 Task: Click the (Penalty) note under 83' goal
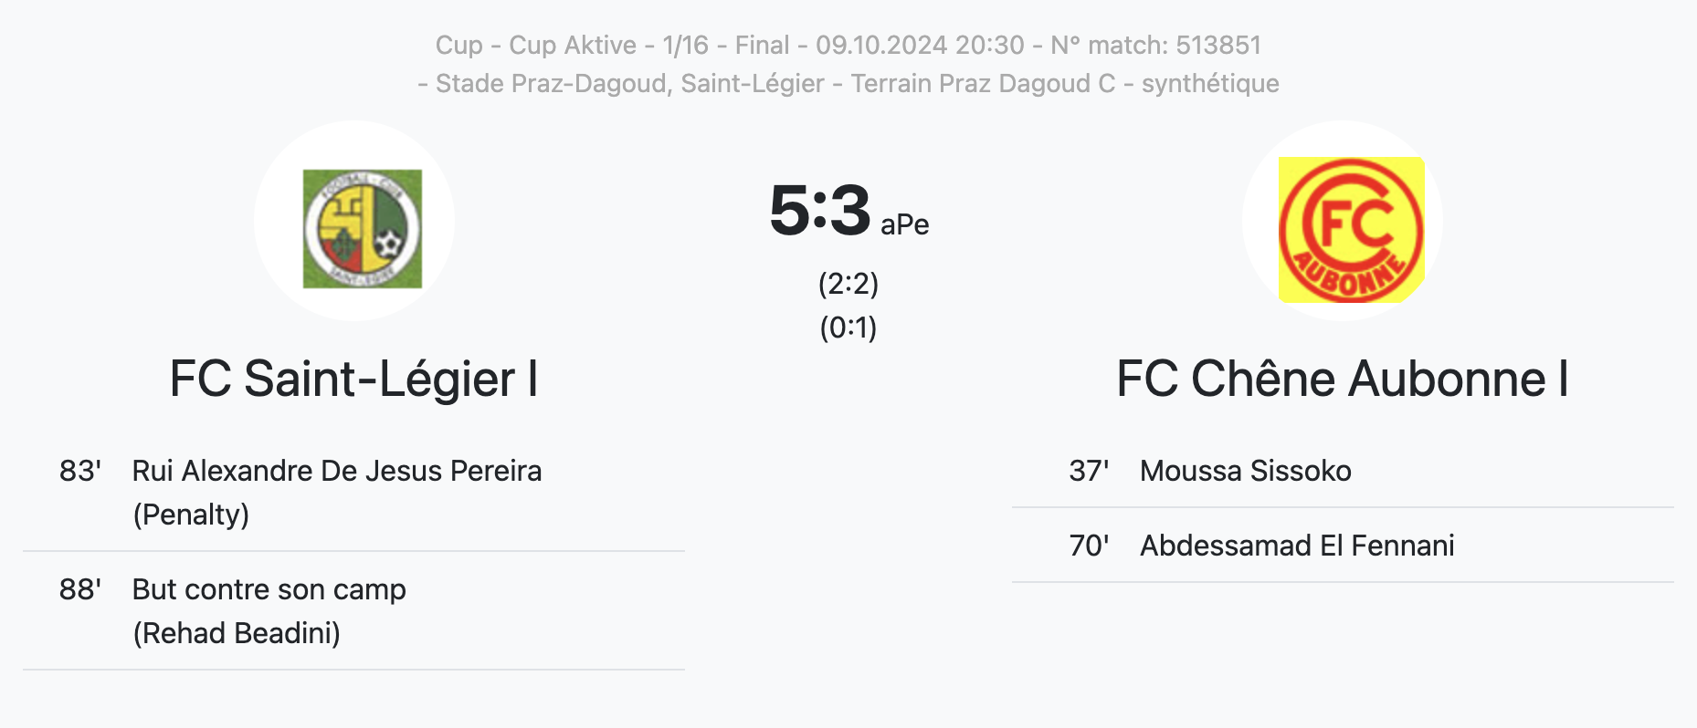(x=191, y=515)
